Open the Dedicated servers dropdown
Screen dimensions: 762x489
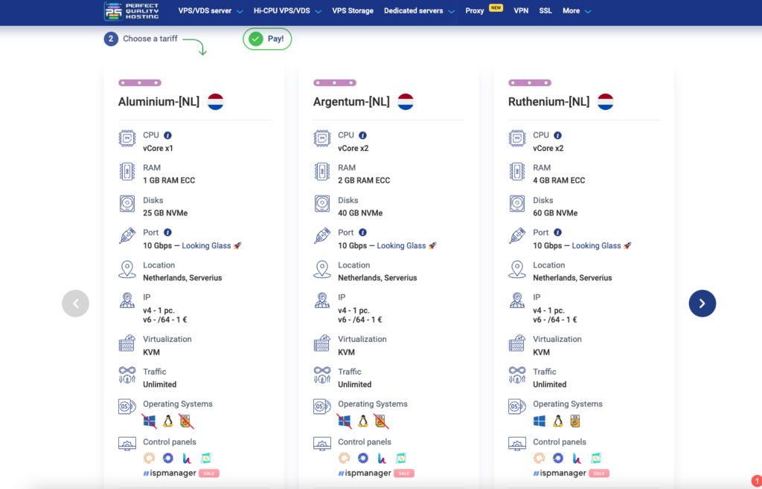pos(419,11)
